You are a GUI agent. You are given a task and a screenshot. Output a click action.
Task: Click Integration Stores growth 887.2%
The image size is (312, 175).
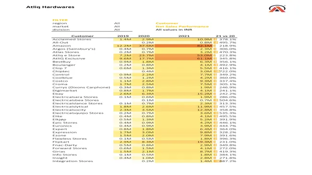point(228,161)
